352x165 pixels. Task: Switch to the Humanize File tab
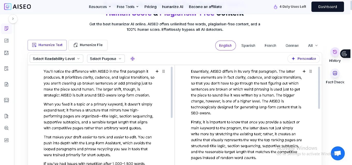point(88,45)
